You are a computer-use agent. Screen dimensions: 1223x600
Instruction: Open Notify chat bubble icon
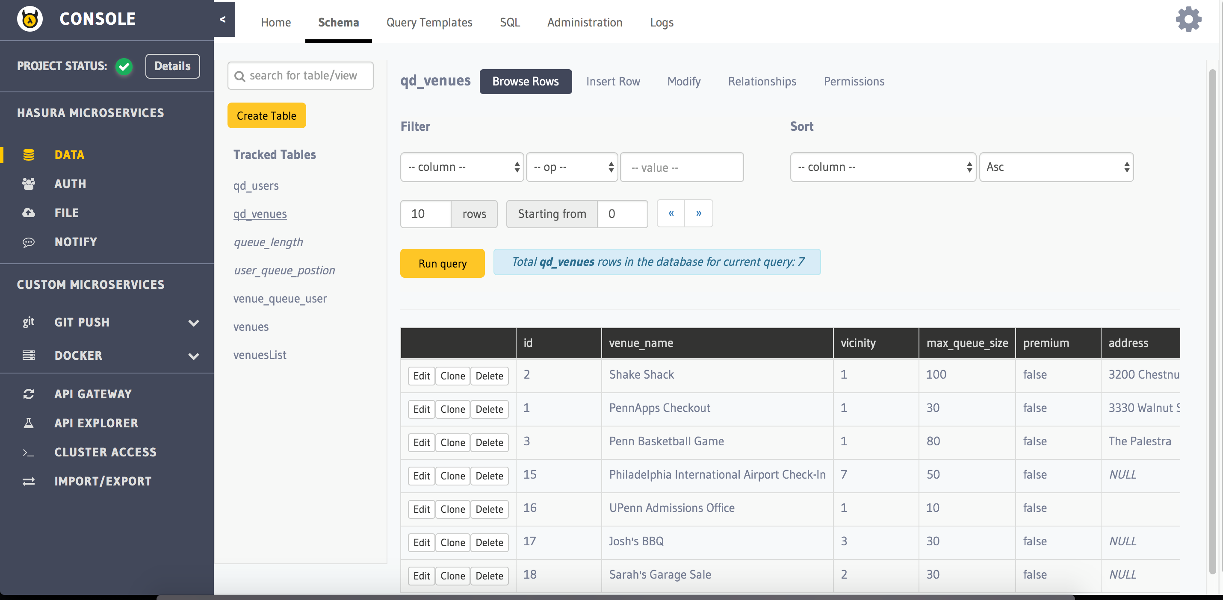29,242
